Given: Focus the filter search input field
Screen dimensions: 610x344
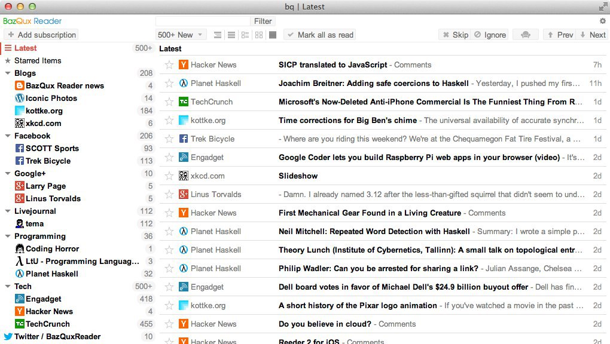Looking at the screenshot, I should coord(203,21).
